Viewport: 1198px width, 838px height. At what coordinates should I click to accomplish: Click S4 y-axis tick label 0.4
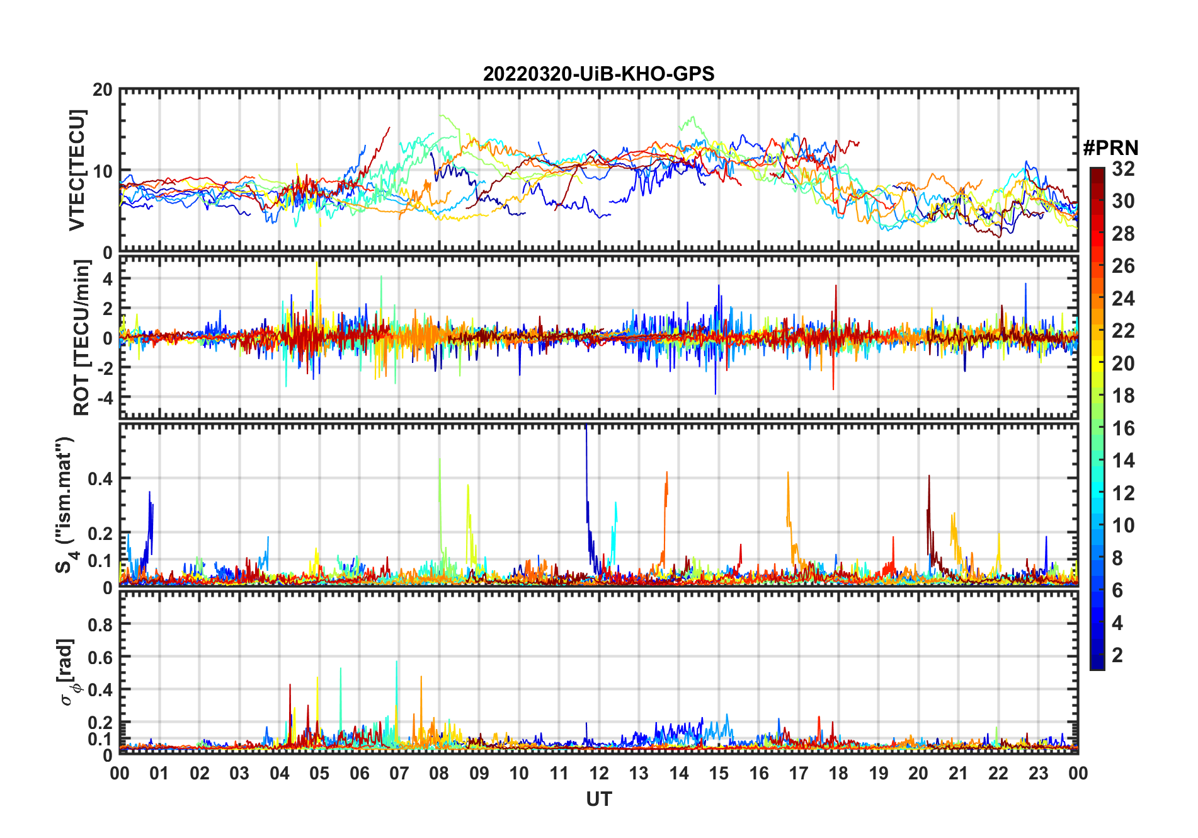tap(100, 479)
